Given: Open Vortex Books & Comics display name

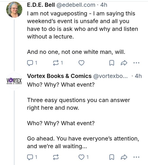Looking at the screenshot, I should point(59,76).
